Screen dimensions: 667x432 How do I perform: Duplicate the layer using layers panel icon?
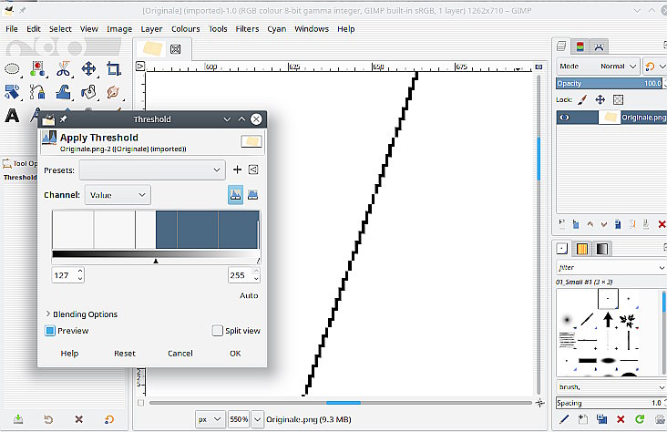tap(618, 224)
